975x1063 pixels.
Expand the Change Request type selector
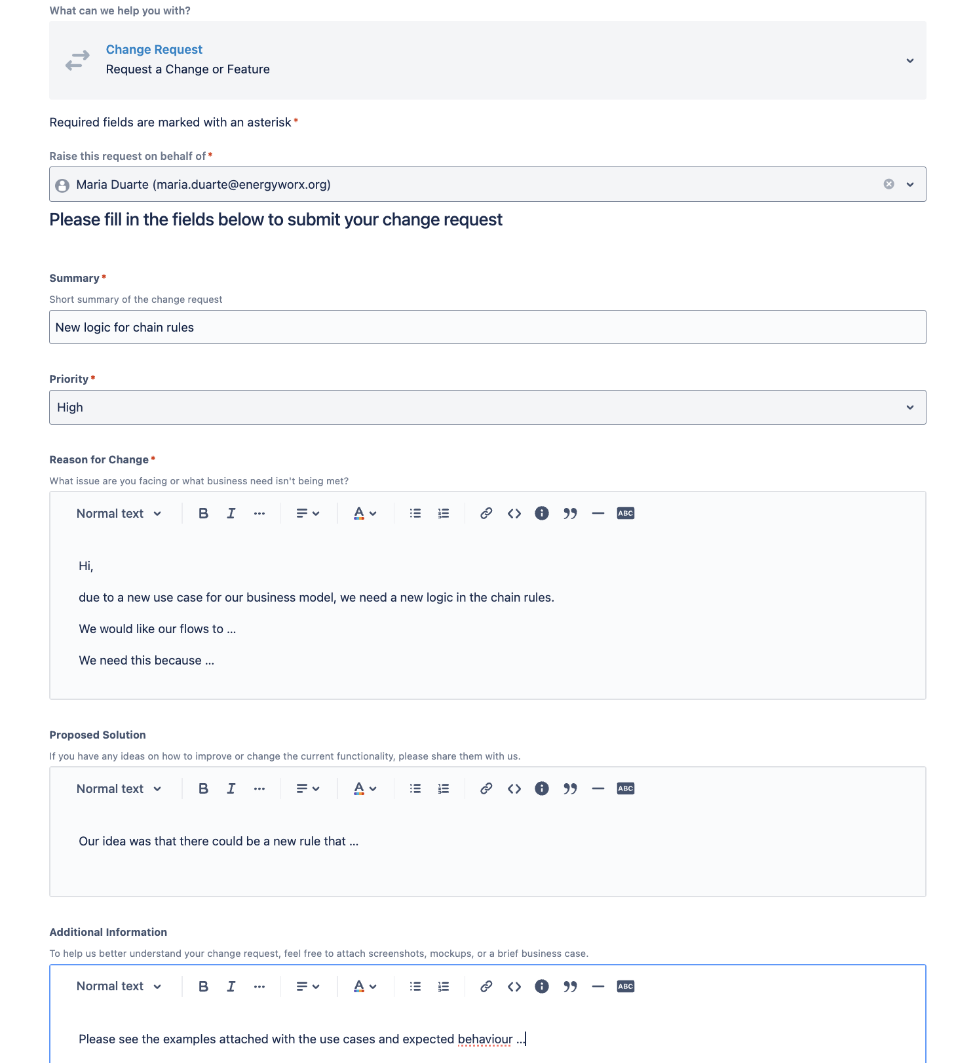click(x=910, y=61)
